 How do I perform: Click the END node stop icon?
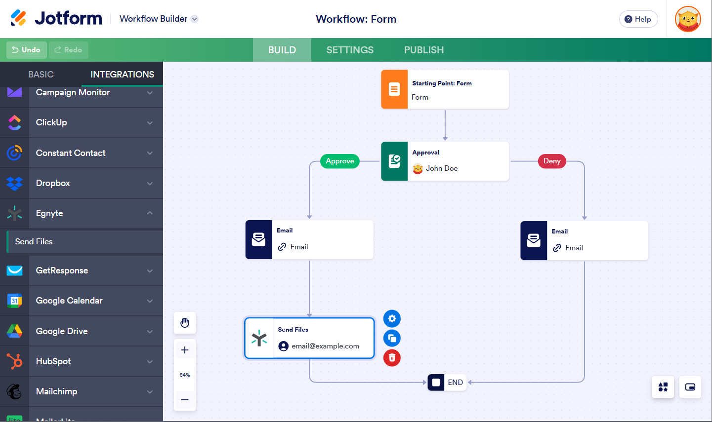[x=436, y=383]
